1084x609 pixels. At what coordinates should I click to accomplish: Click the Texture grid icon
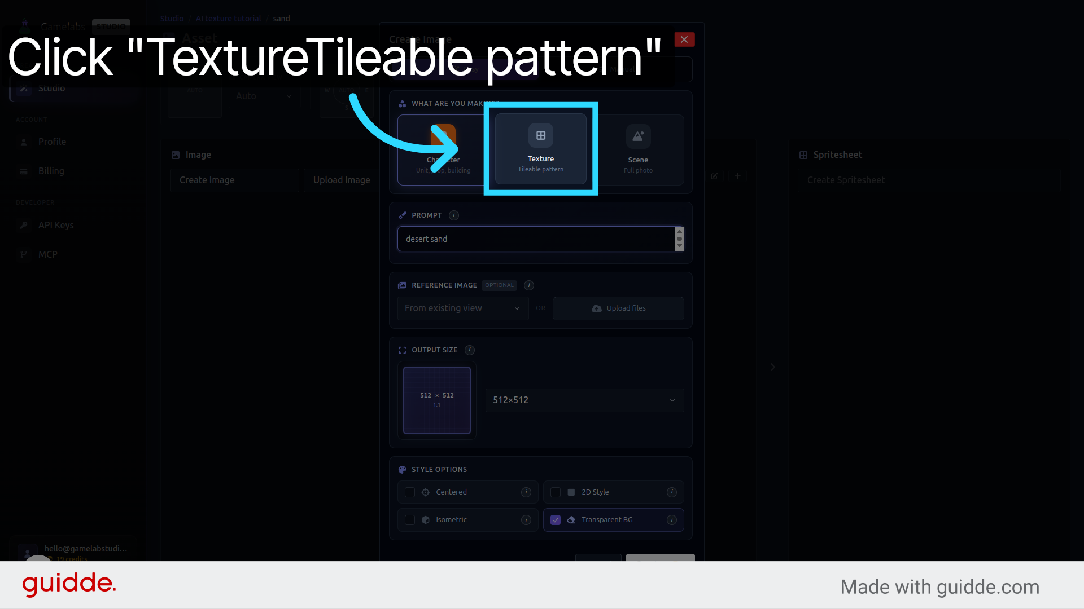pos(541,135)
